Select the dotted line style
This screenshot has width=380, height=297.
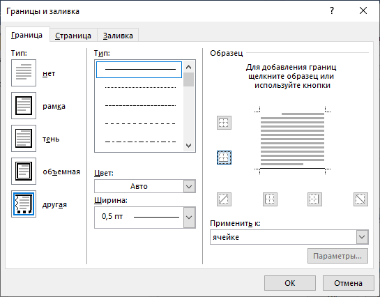pos(140,87)
